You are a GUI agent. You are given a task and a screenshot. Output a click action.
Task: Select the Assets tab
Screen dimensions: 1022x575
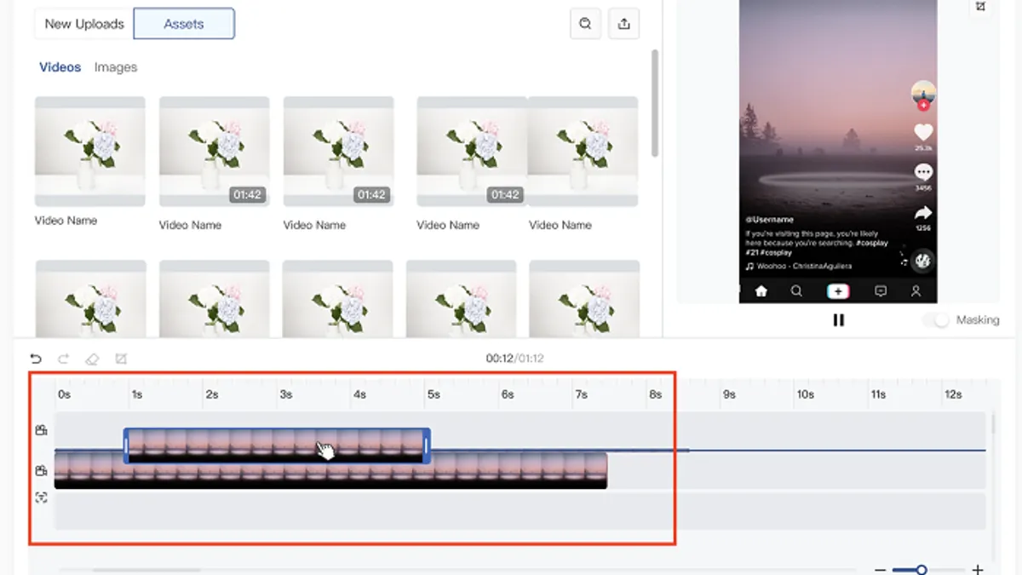184,24
